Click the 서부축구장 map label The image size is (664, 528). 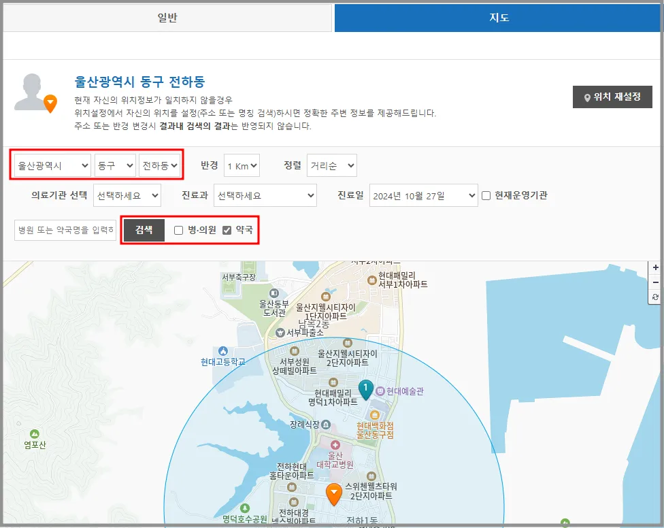[x=239, y=277]
